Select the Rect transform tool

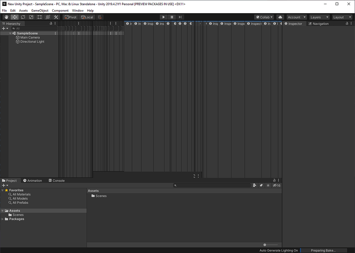(39, 17)
